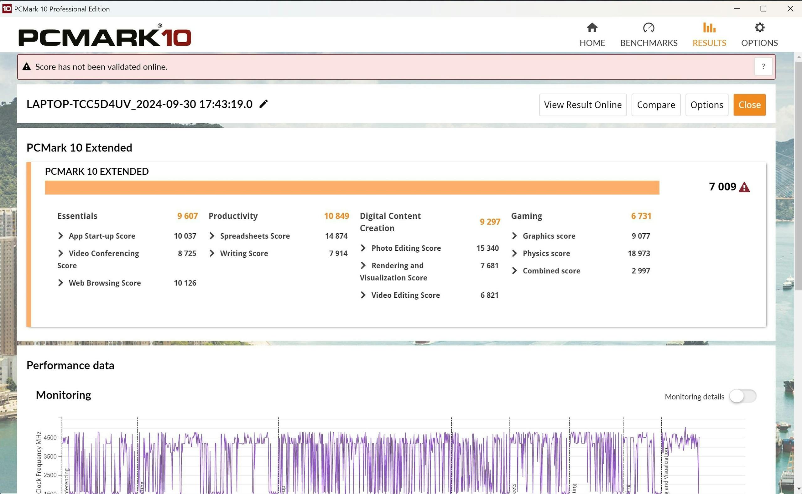Expand Combined score row
The image size is (802, 494).
pyautogui.click(x=514, y=271)
